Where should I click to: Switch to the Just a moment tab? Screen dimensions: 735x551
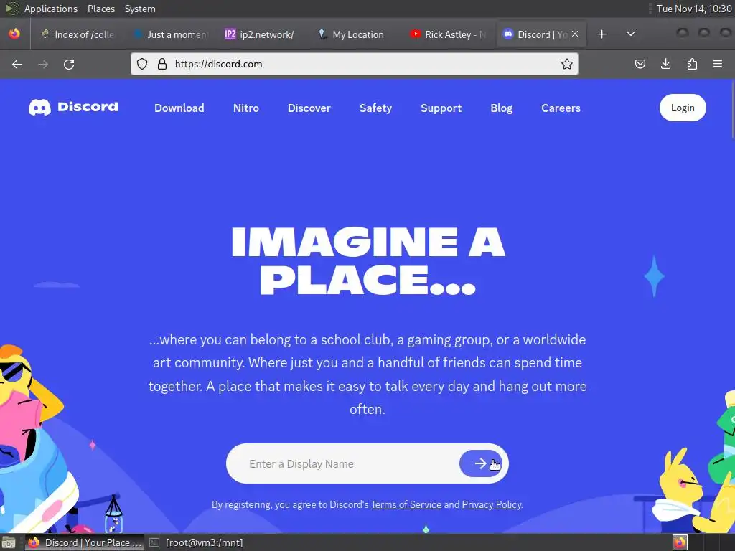coord(170,34)
